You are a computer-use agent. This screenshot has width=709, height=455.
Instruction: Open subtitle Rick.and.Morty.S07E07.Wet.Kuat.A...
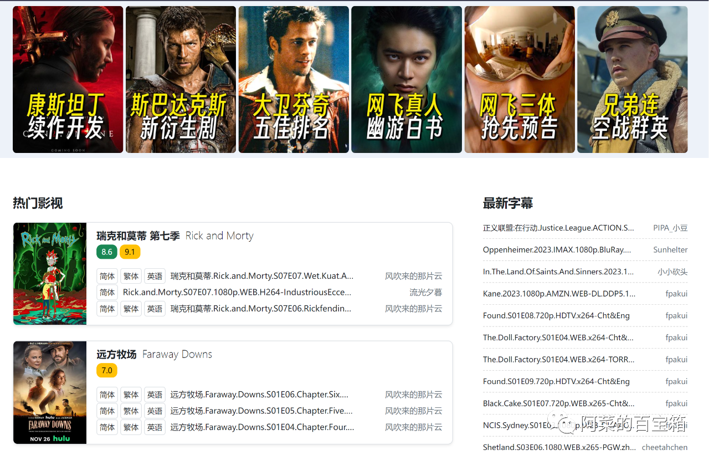[x=262, y=276]
